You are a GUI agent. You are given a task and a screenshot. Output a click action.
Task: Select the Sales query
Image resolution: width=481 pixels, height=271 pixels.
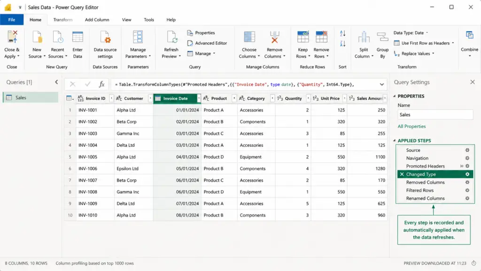tap(31, 97)
